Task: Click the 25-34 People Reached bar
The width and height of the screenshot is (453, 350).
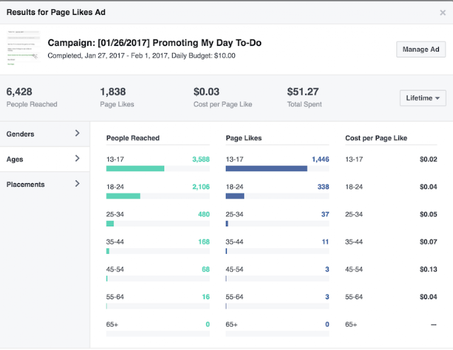Action: (x=110, y=223)
